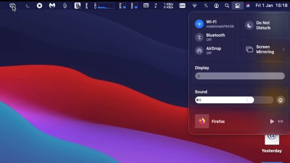Screen dimensions: 290x163
Task: Play Firefox media with the play button
Action: tap(272, 121)
